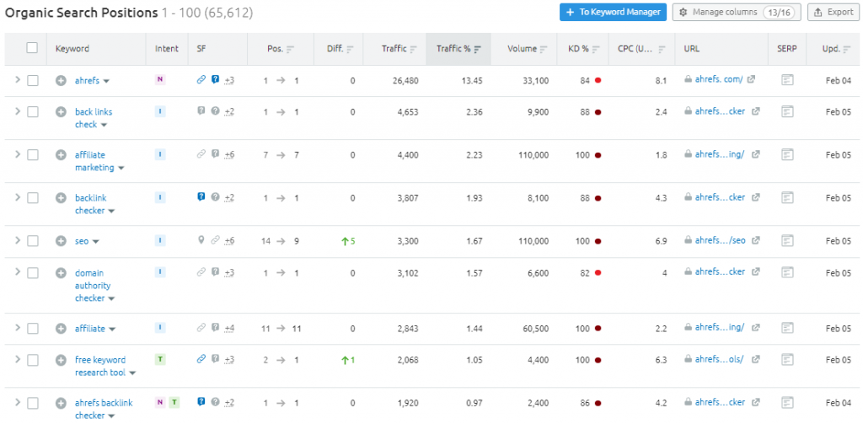Open SERP snapshot for 'seo' row
Viewport: 863px width, 424px height.
pyautogui.click(x=788, y=240)
